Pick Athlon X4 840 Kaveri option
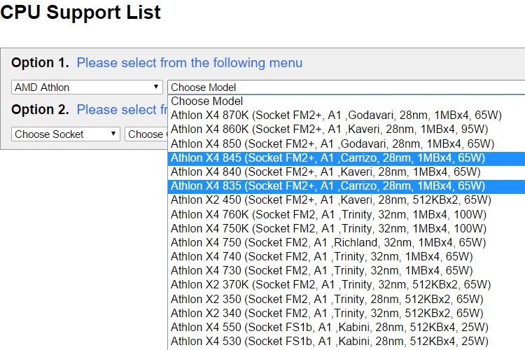 (346, 171)
